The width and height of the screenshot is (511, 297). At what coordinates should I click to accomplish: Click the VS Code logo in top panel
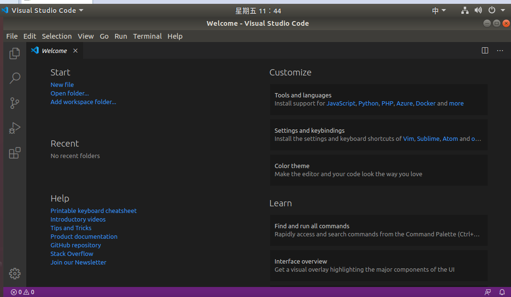click(x=5, y=10)
